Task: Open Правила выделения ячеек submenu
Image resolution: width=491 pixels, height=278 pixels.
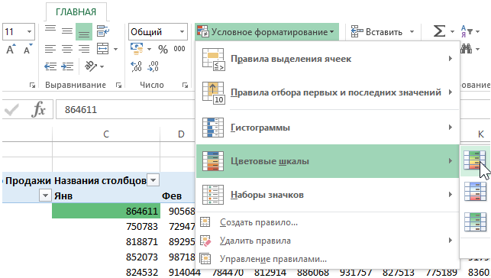Action: (328, 59)
